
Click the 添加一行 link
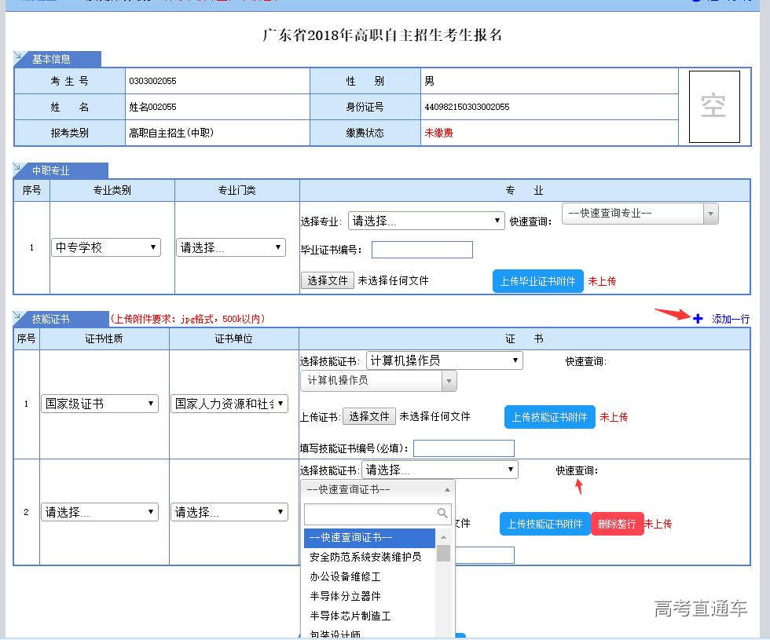[x=731, y=319]
